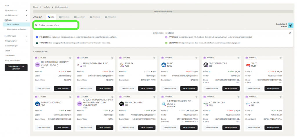Viewport: 297px width, 137px height.
Task: Click the search magnifier icon
Action: (36, 25)
